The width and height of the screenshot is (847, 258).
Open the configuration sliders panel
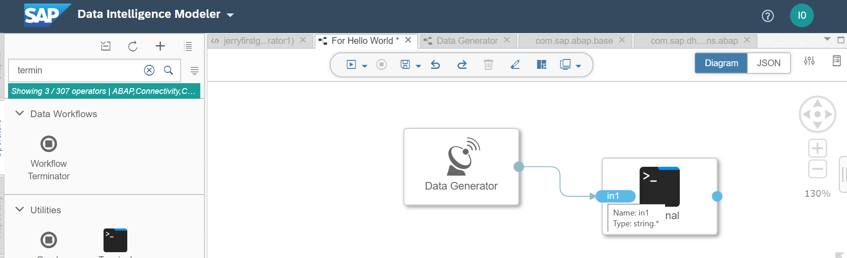pyautogui.click(x=809, y=61)
